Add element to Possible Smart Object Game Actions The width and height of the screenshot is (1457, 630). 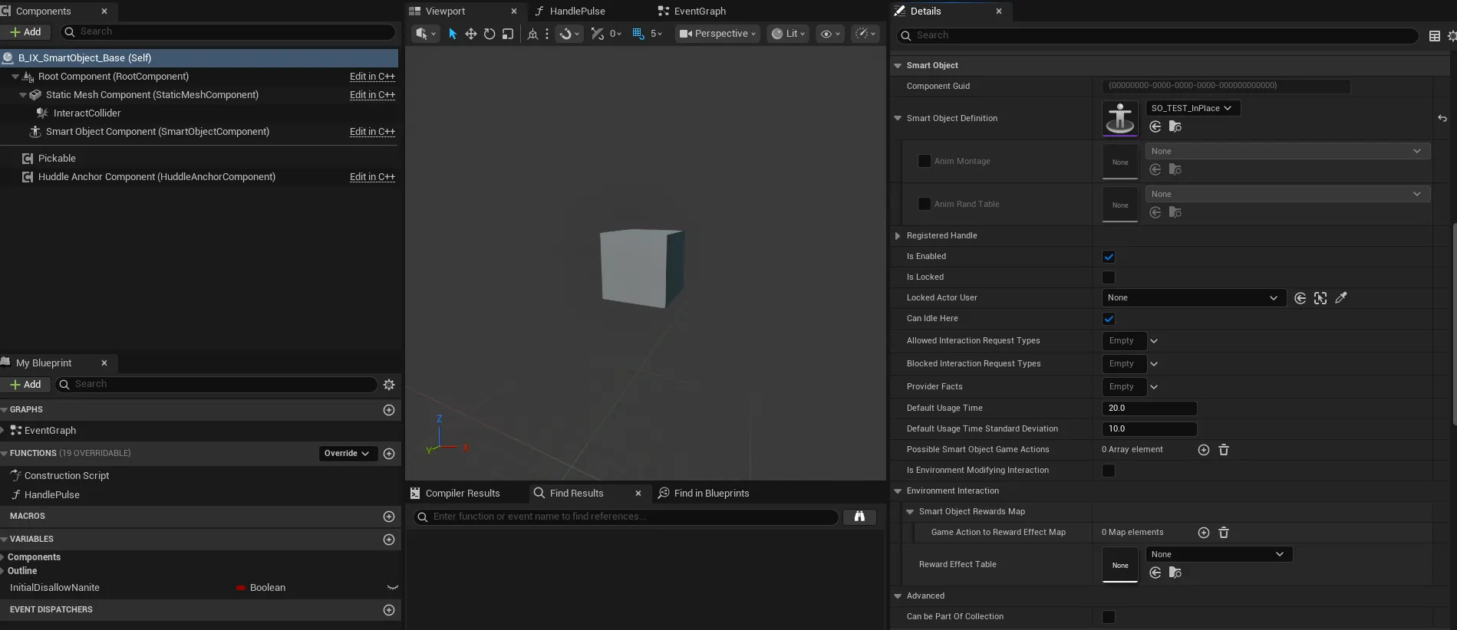1203,450
